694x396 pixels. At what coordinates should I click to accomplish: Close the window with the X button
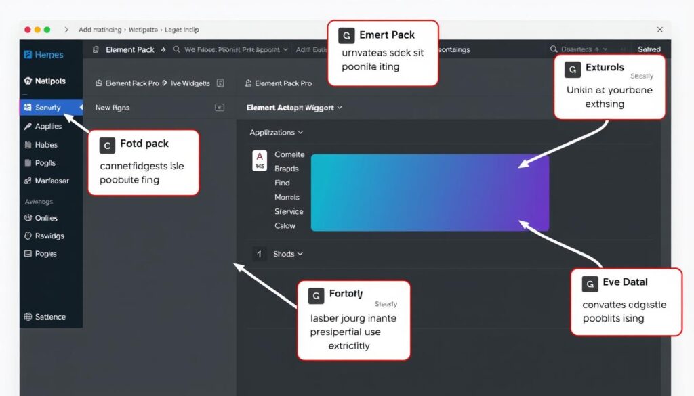click(660, 30)
